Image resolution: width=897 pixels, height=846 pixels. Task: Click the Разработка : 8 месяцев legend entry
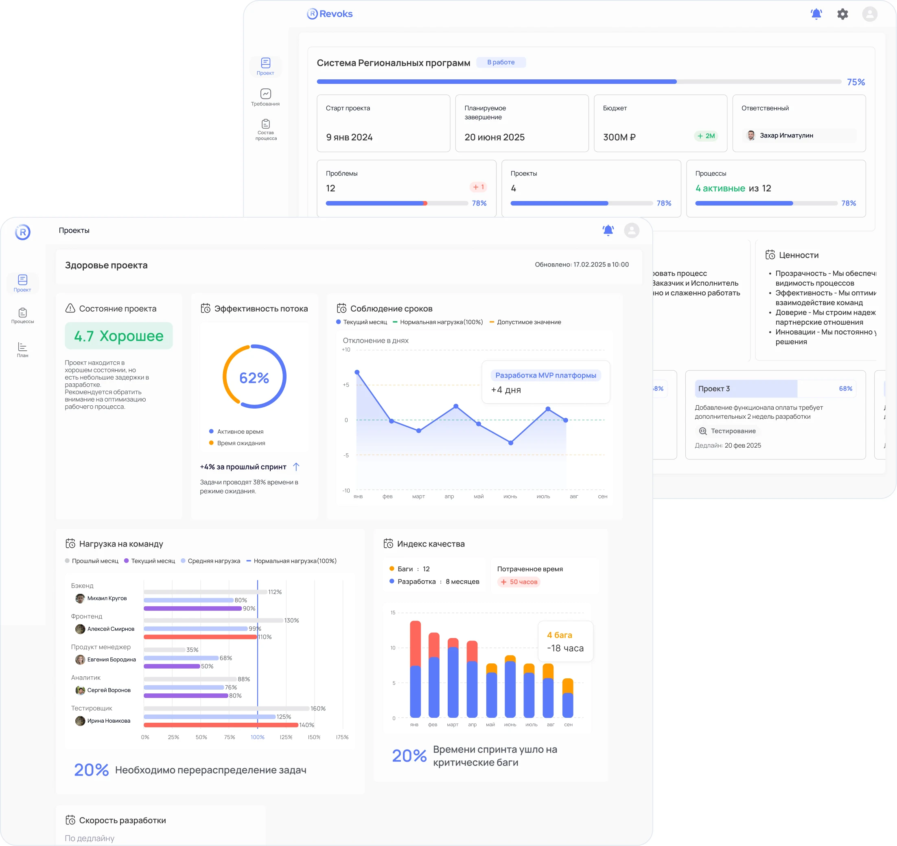point(434,581)
